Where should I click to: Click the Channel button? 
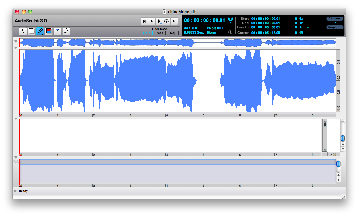[x=335, y=19]
